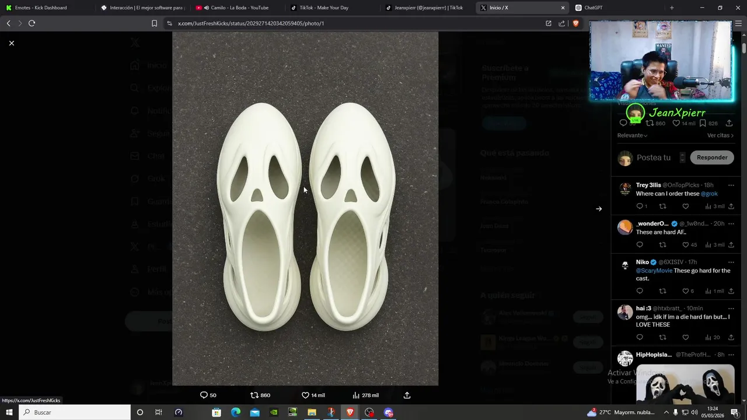Screen dimensions: 747x420
Task: Go back in browser history
Action: point(8,23)
